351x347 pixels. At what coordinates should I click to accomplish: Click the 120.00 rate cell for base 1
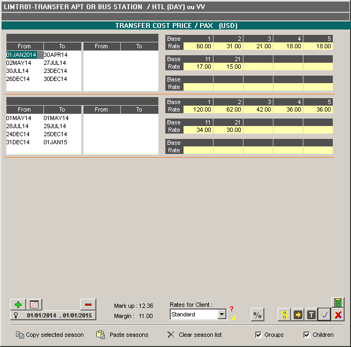pos(198,109)
